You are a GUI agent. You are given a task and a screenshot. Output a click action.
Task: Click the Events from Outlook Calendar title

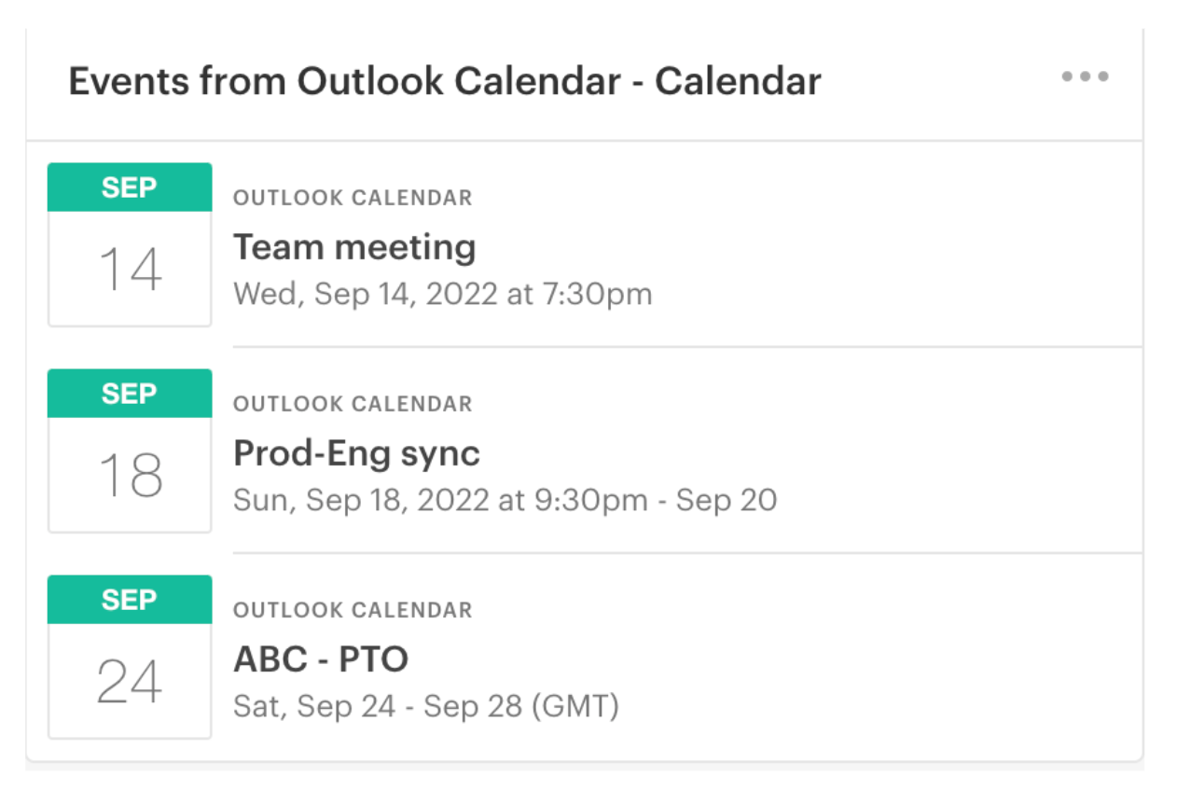point(445,82)
